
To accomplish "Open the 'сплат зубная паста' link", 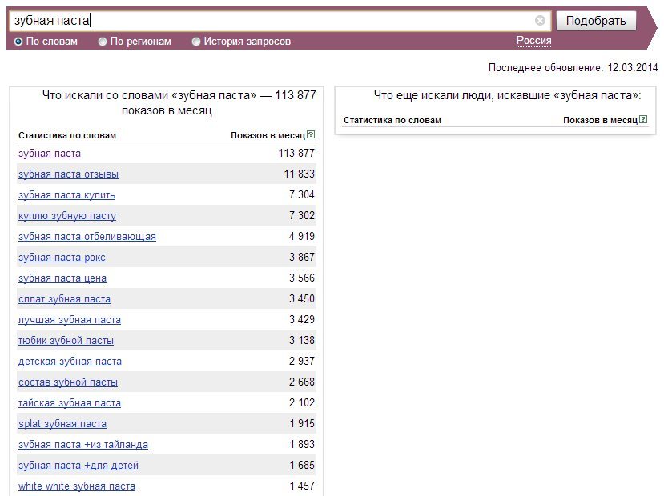I will tap(64, 299).
